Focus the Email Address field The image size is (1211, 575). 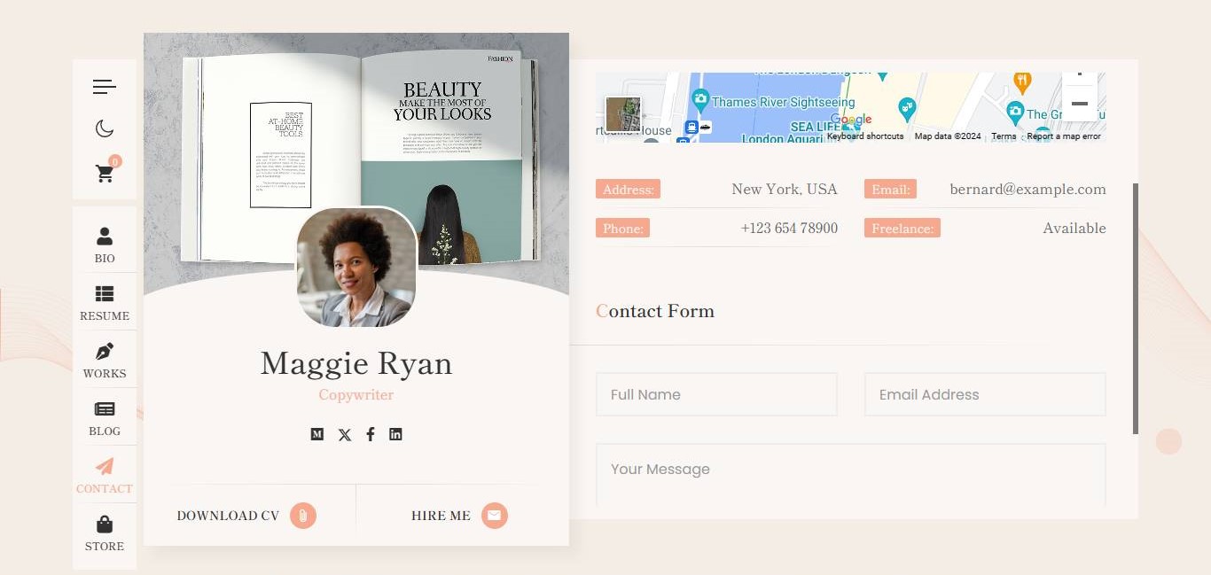[985, 394]
